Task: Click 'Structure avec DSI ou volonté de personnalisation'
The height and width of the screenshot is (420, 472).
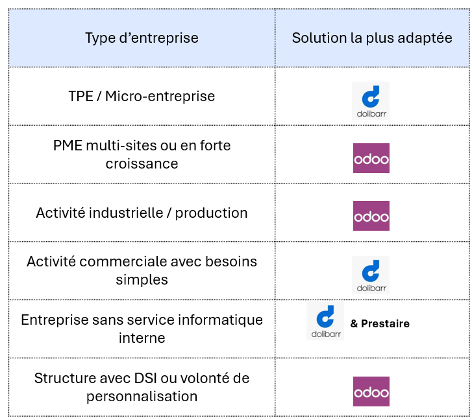Action: point(142,387)
